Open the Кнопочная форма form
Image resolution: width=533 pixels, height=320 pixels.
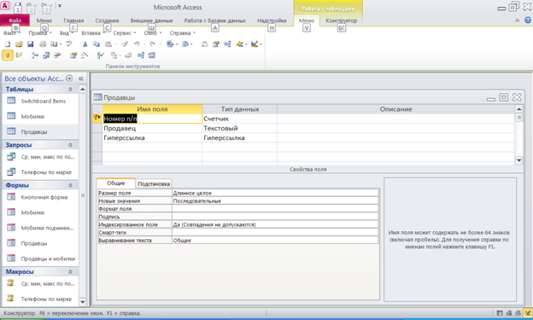tap(44, 197)
